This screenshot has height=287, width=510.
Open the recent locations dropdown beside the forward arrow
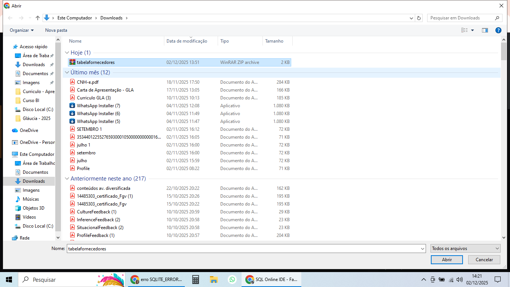(x=29, y=18)
